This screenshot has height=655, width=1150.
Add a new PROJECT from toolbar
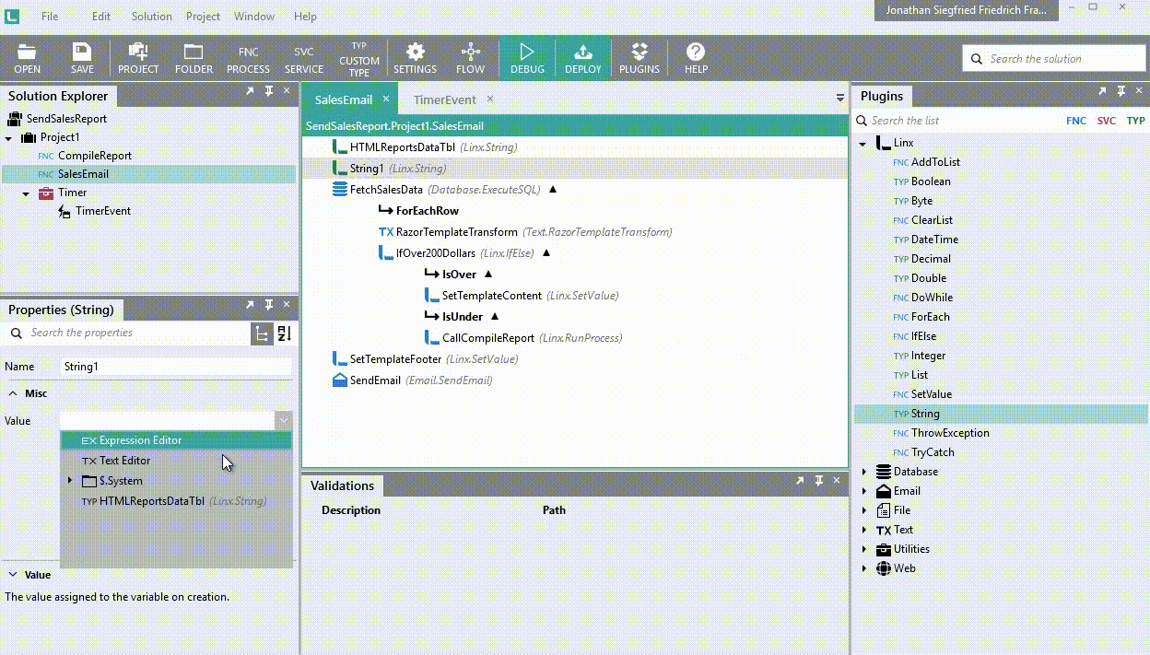coord(138,58)
